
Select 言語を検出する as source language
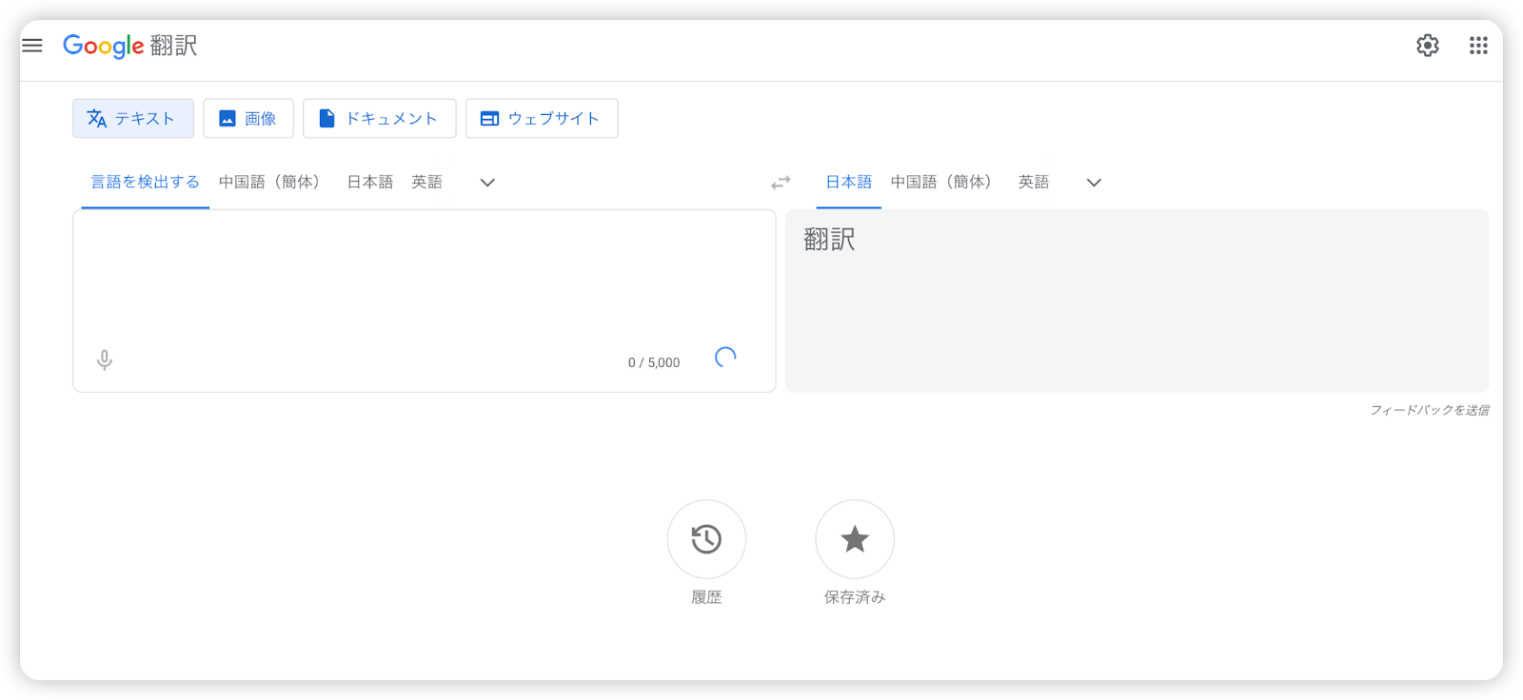tap(145, 182)
